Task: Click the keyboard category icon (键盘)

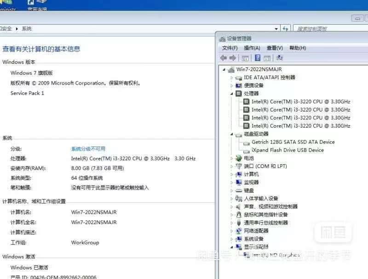Action: tap(239, 191)
